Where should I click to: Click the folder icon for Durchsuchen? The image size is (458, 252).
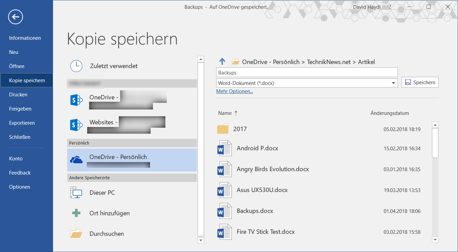tap(76, 234)
